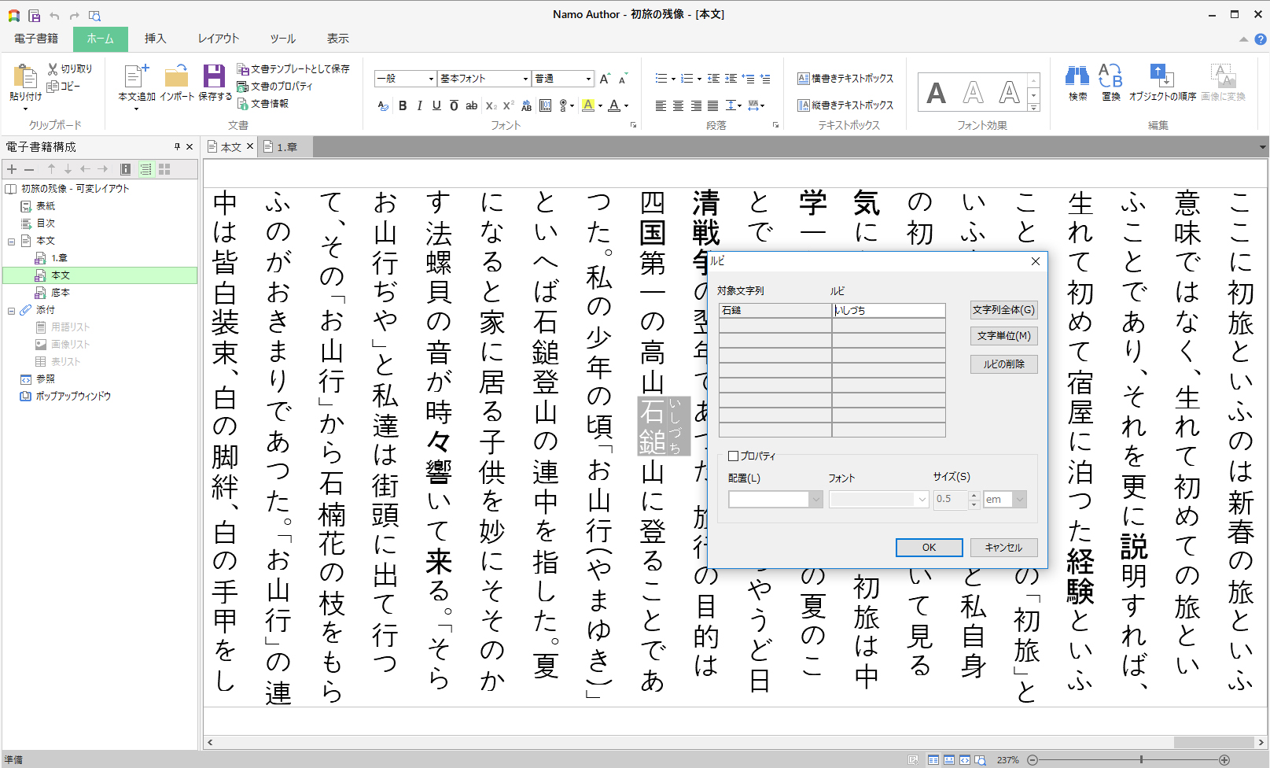This screenshot has width=1270, height=768.
Task: Toggle bold formatting in font group
Action: [403, 105]
